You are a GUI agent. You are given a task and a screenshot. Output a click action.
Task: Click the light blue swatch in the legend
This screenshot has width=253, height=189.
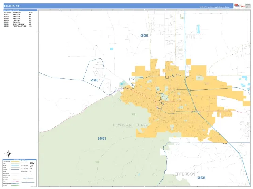coord(15,165)
